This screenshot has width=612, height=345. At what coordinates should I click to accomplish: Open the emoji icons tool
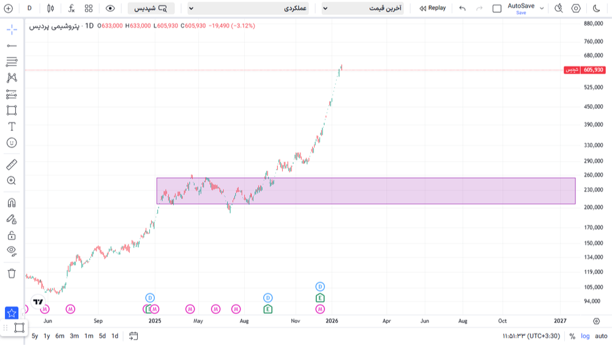click(x=11, y=143)
